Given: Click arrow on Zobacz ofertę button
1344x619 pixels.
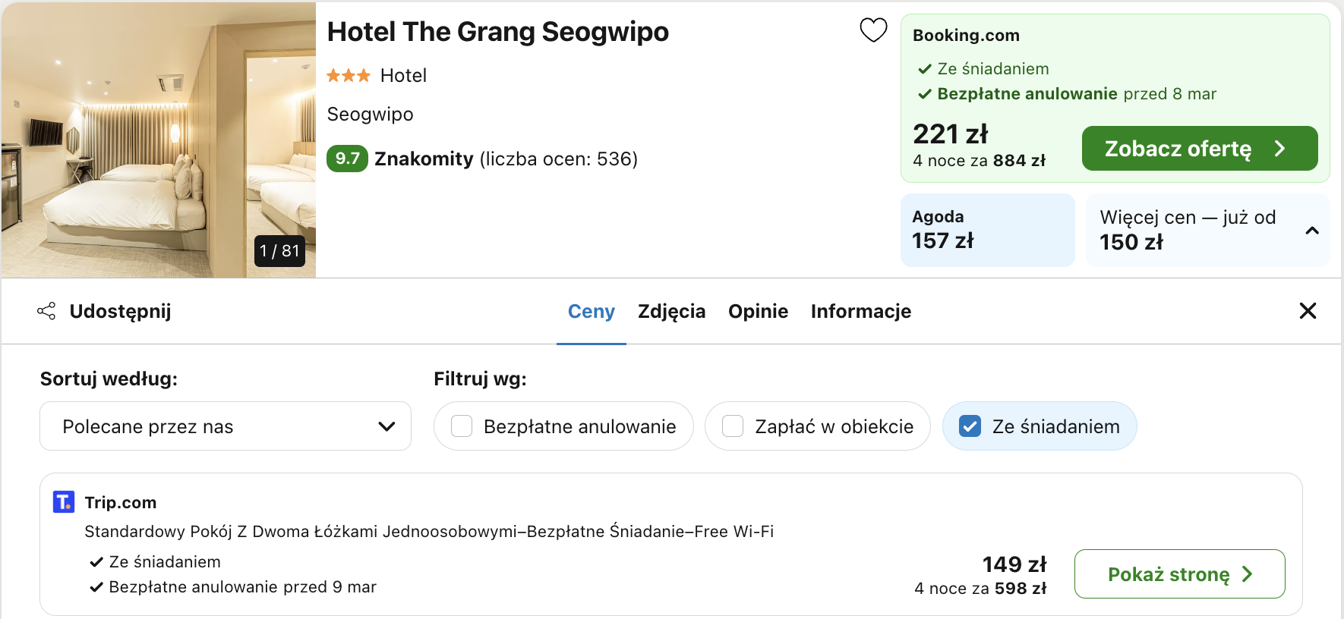Looking at the screenshot, I should 1280,149.
